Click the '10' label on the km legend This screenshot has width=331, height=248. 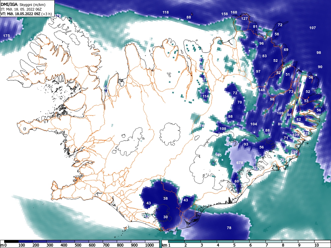316,245
